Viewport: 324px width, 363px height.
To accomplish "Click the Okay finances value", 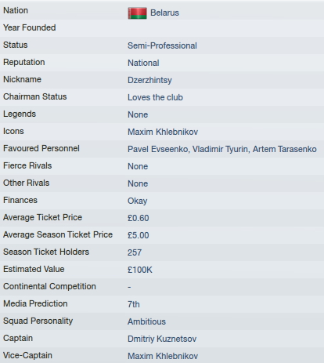I will pyautogui.click(x=137, y=201).
